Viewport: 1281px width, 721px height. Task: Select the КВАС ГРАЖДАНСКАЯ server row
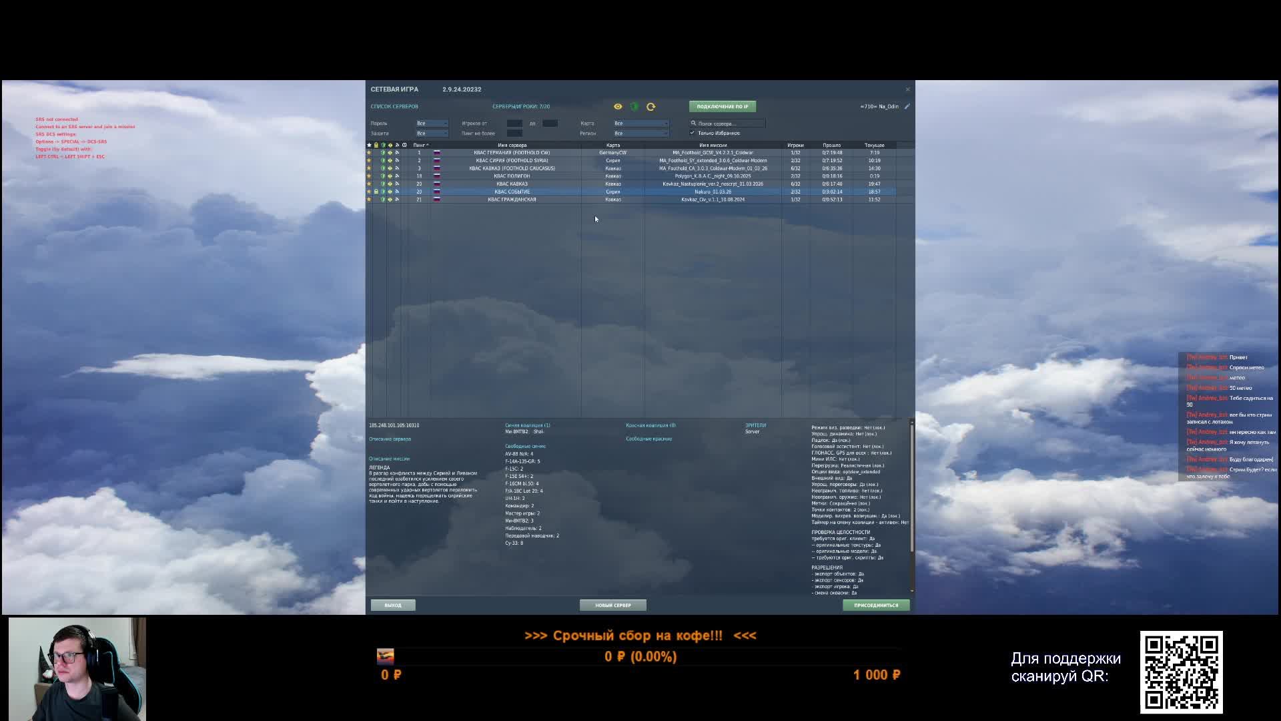512,200
